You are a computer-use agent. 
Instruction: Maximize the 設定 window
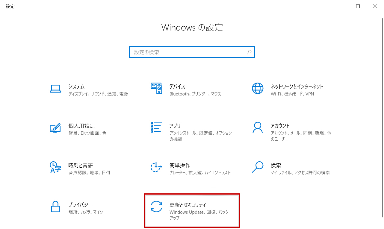(358, 6)
